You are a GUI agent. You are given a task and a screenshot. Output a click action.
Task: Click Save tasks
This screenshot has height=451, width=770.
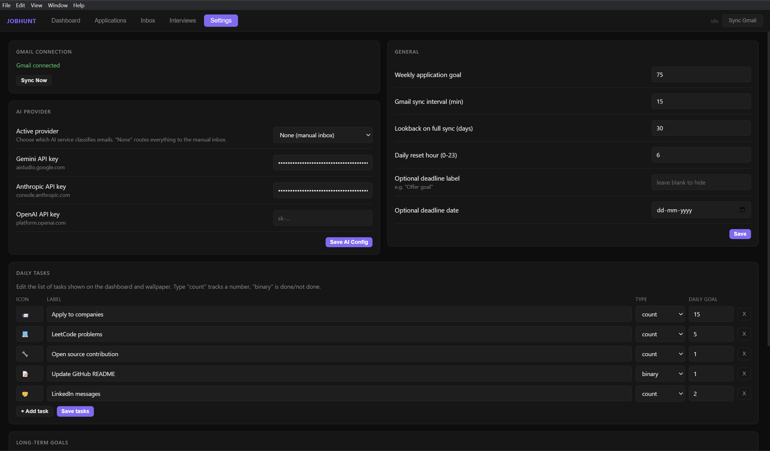[x=75, y=412]
